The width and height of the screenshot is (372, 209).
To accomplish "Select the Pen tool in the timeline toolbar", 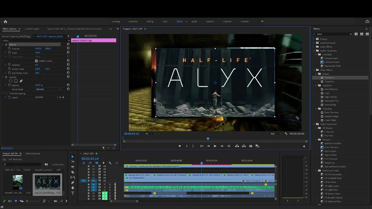I will pyautogui.click(x=73, y=183).
